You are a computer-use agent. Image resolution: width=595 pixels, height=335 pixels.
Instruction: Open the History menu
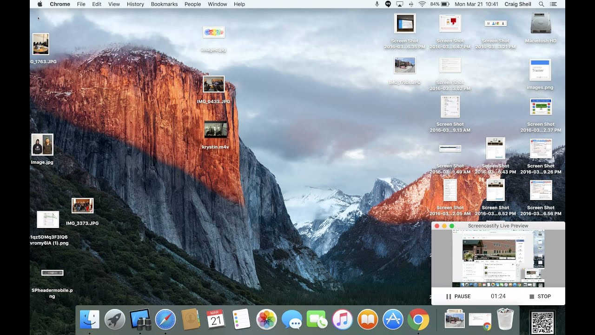pyautogui.click(x=135, y=4)
